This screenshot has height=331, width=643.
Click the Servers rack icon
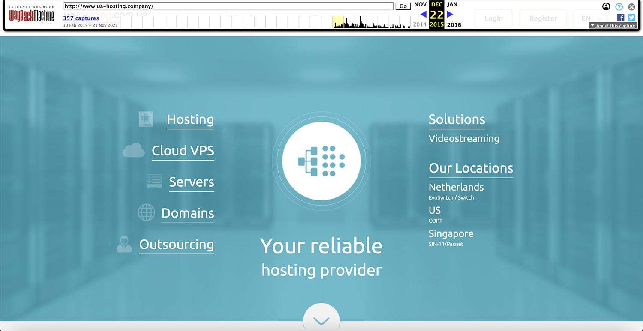[154, 181]
